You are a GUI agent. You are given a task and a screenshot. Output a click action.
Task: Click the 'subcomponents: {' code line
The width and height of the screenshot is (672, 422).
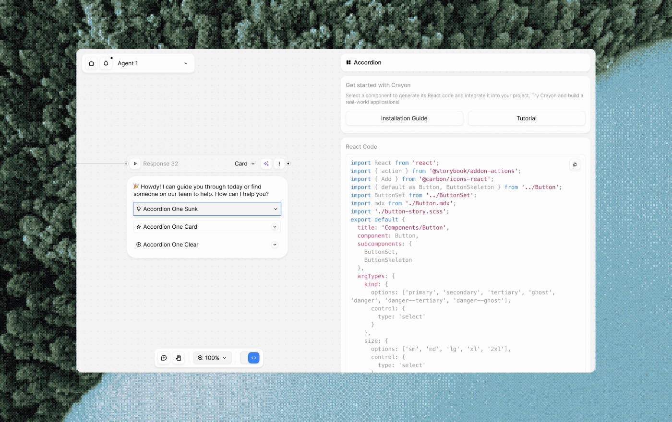(x=385, y=244)
